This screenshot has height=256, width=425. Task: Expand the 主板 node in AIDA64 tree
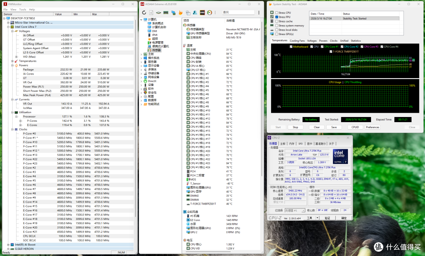[x=141, y=54]
